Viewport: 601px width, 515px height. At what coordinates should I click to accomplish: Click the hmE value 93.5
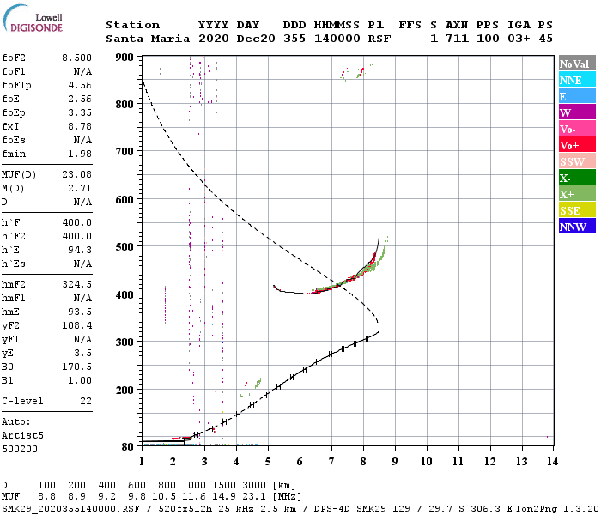point(80,312)
